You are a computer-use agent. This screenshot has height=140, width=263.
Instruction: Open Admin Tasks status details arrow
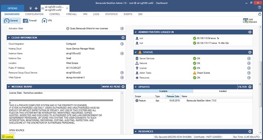(249, 73)
